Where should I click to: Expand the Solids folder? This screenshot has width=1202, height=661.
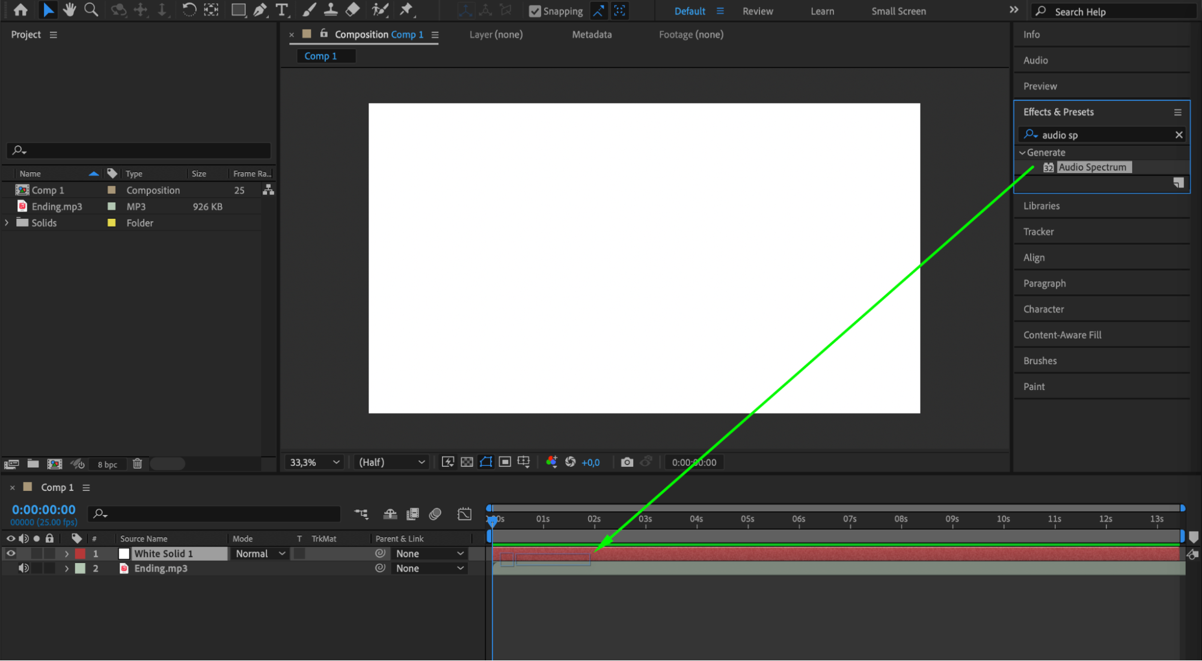(7, 222)
